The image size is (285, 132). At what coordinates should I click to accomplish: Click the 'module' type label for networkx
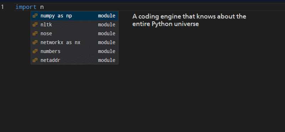click(x=107, y=43)
